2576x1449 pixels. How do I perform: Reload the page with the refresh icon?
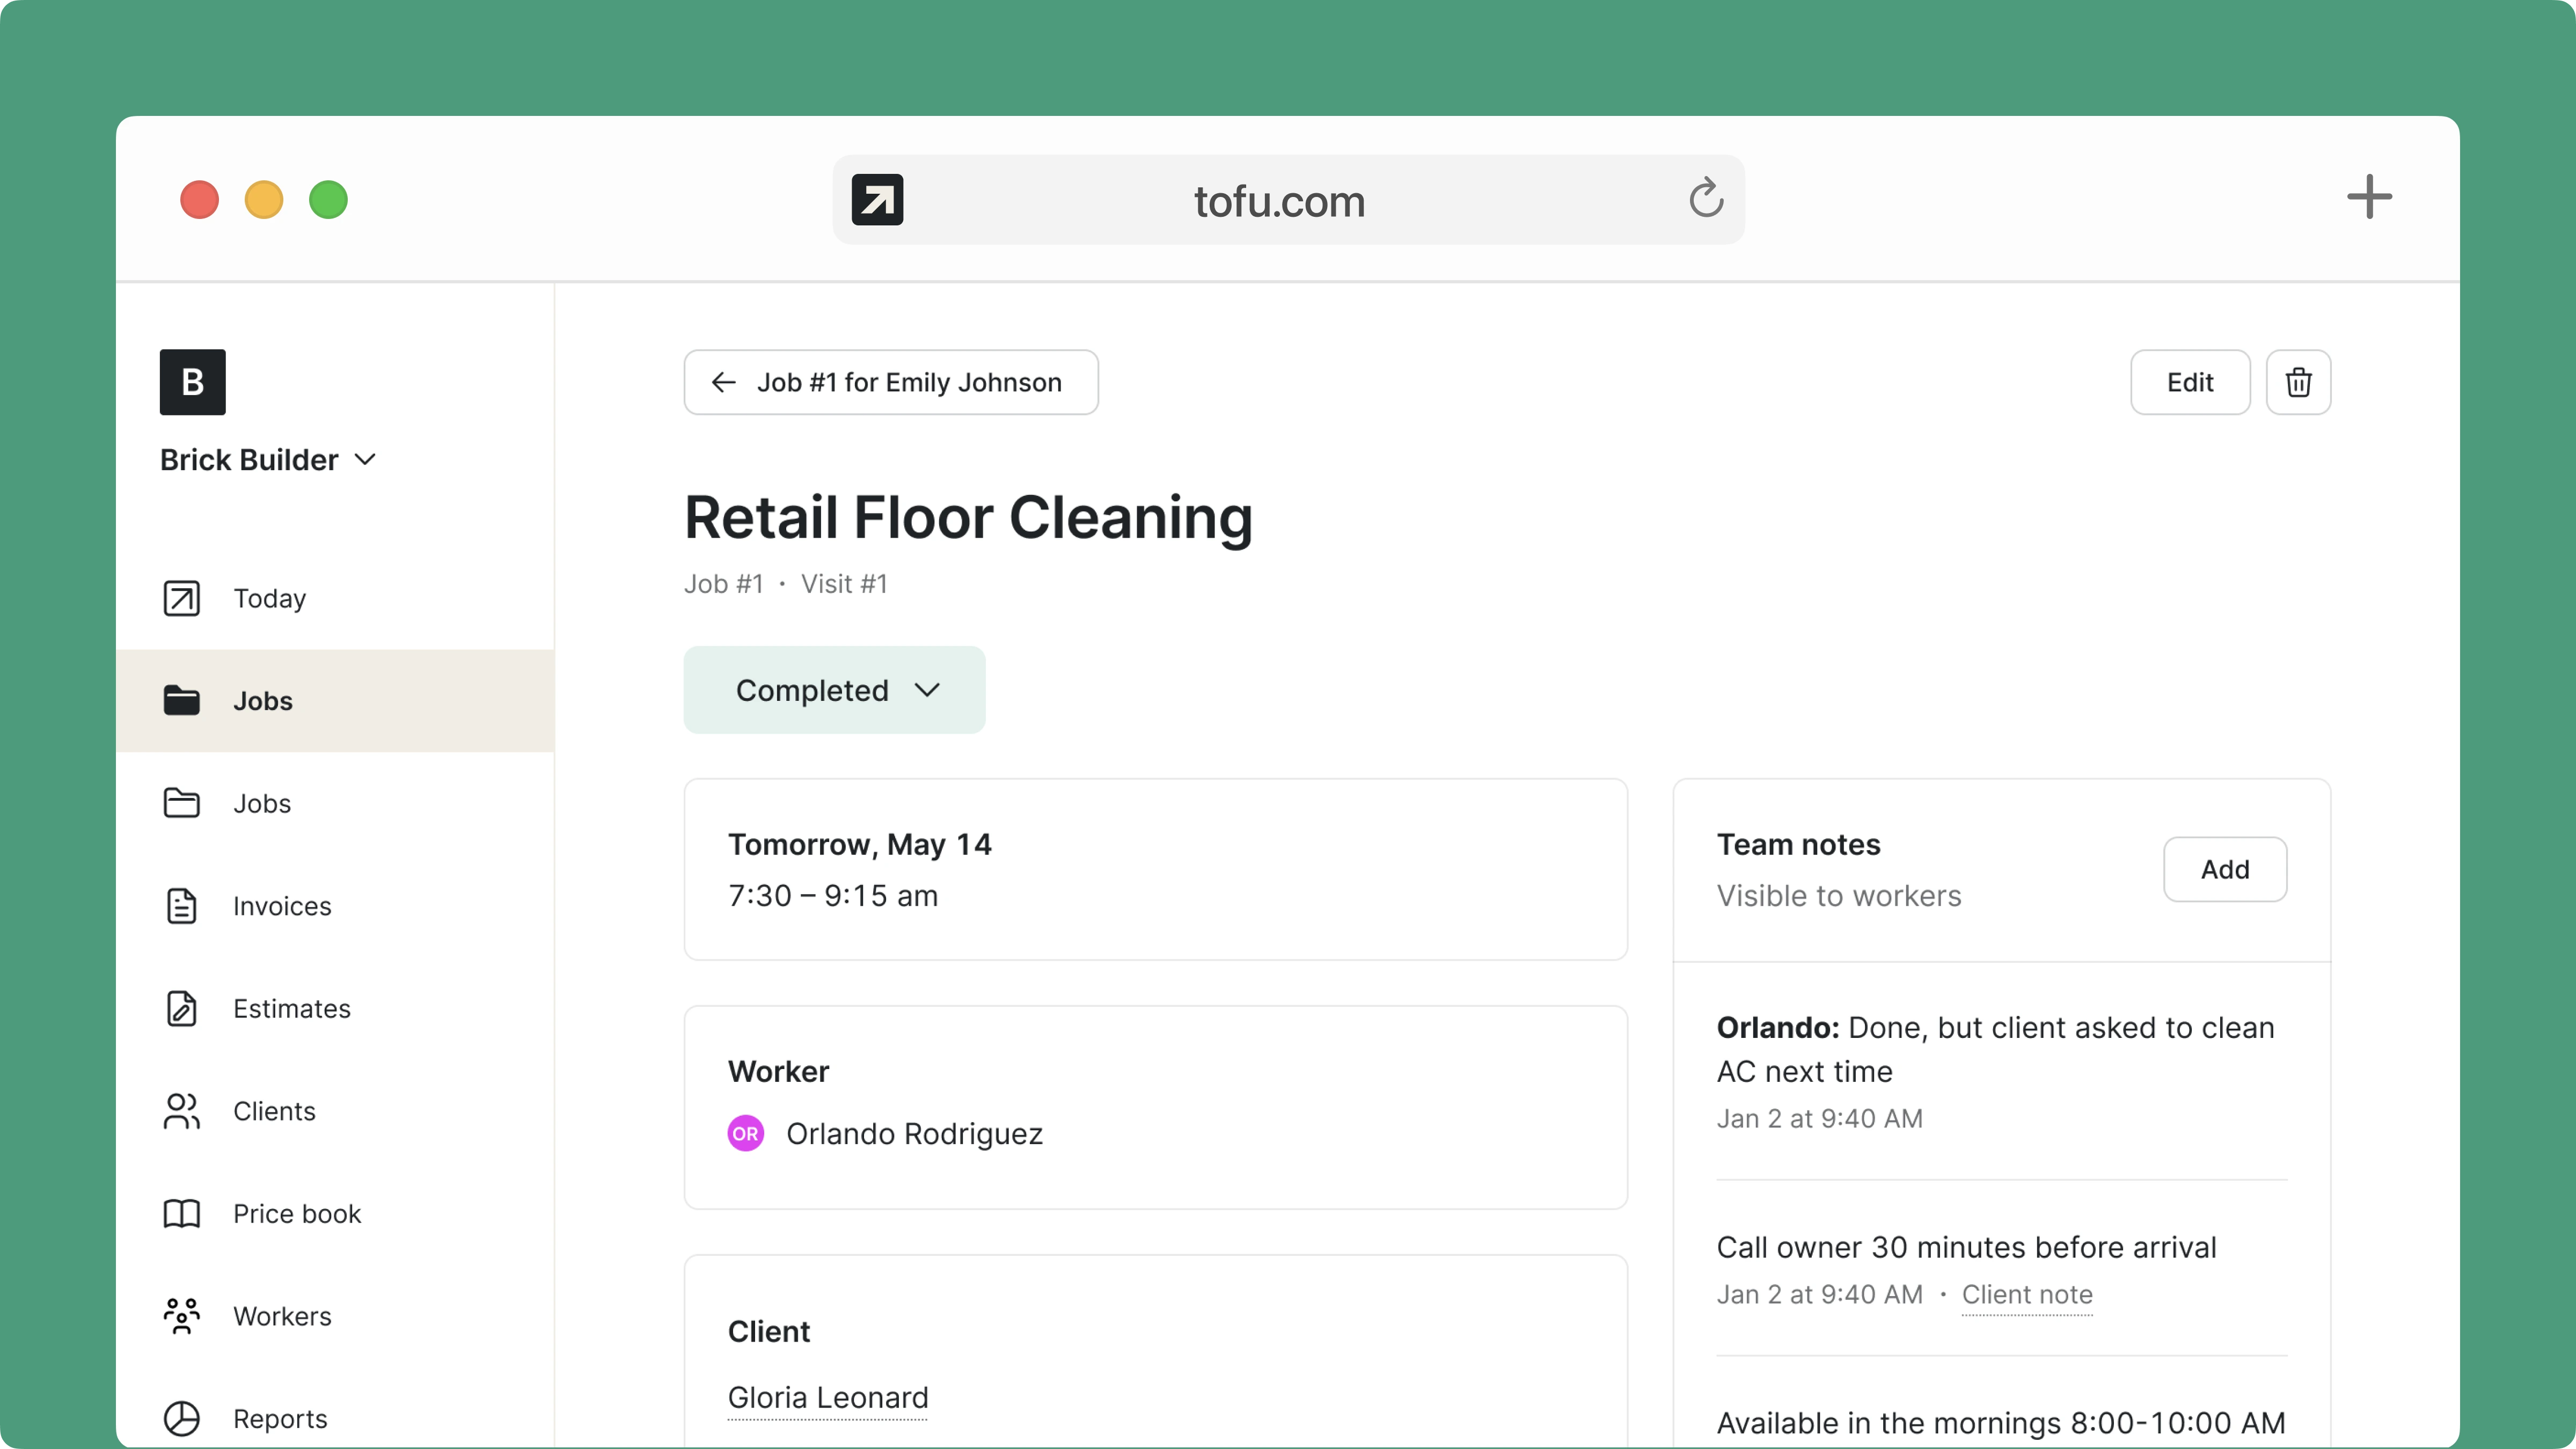click(1706, 198)
